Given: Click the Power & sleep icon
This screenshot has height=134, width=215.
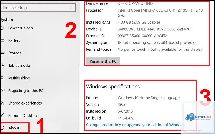Looking at the screenshot, I should click(x=2, y=28).
